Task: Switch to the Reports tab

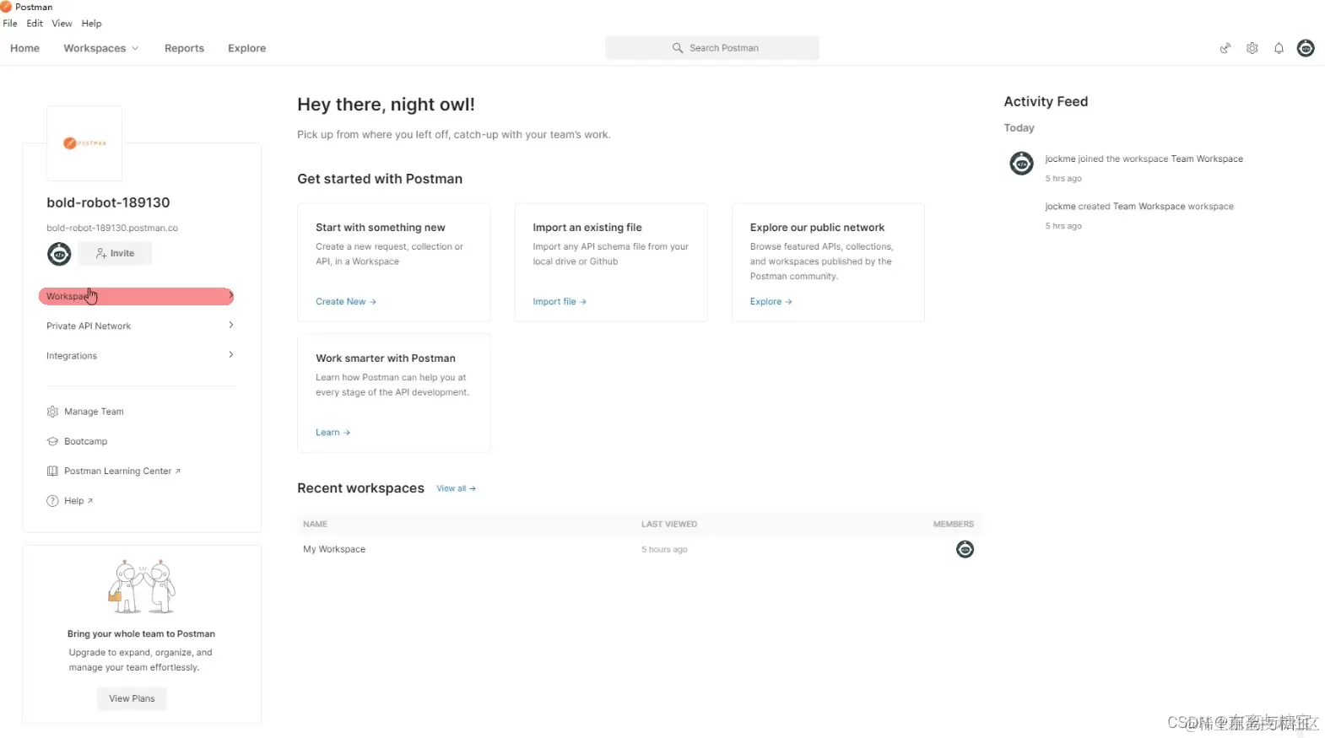Action: tap(184, 48)
